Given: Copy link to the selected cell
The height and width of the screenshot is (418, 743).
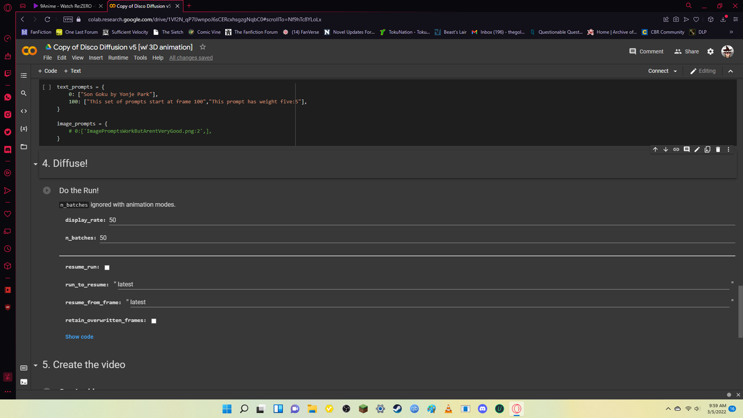Looking at the screenshot, I should [676, 149].
